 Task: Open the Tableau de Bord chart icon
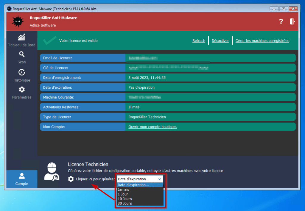pos(22,37)
